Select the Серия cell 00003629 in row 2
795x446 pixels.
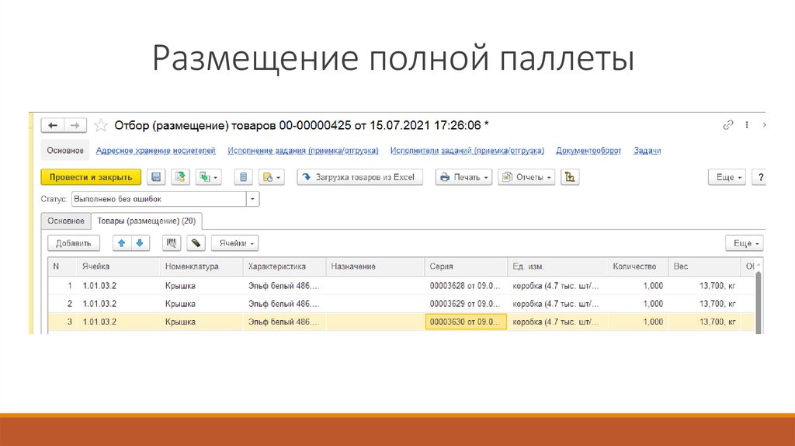[x=465, y=304]
